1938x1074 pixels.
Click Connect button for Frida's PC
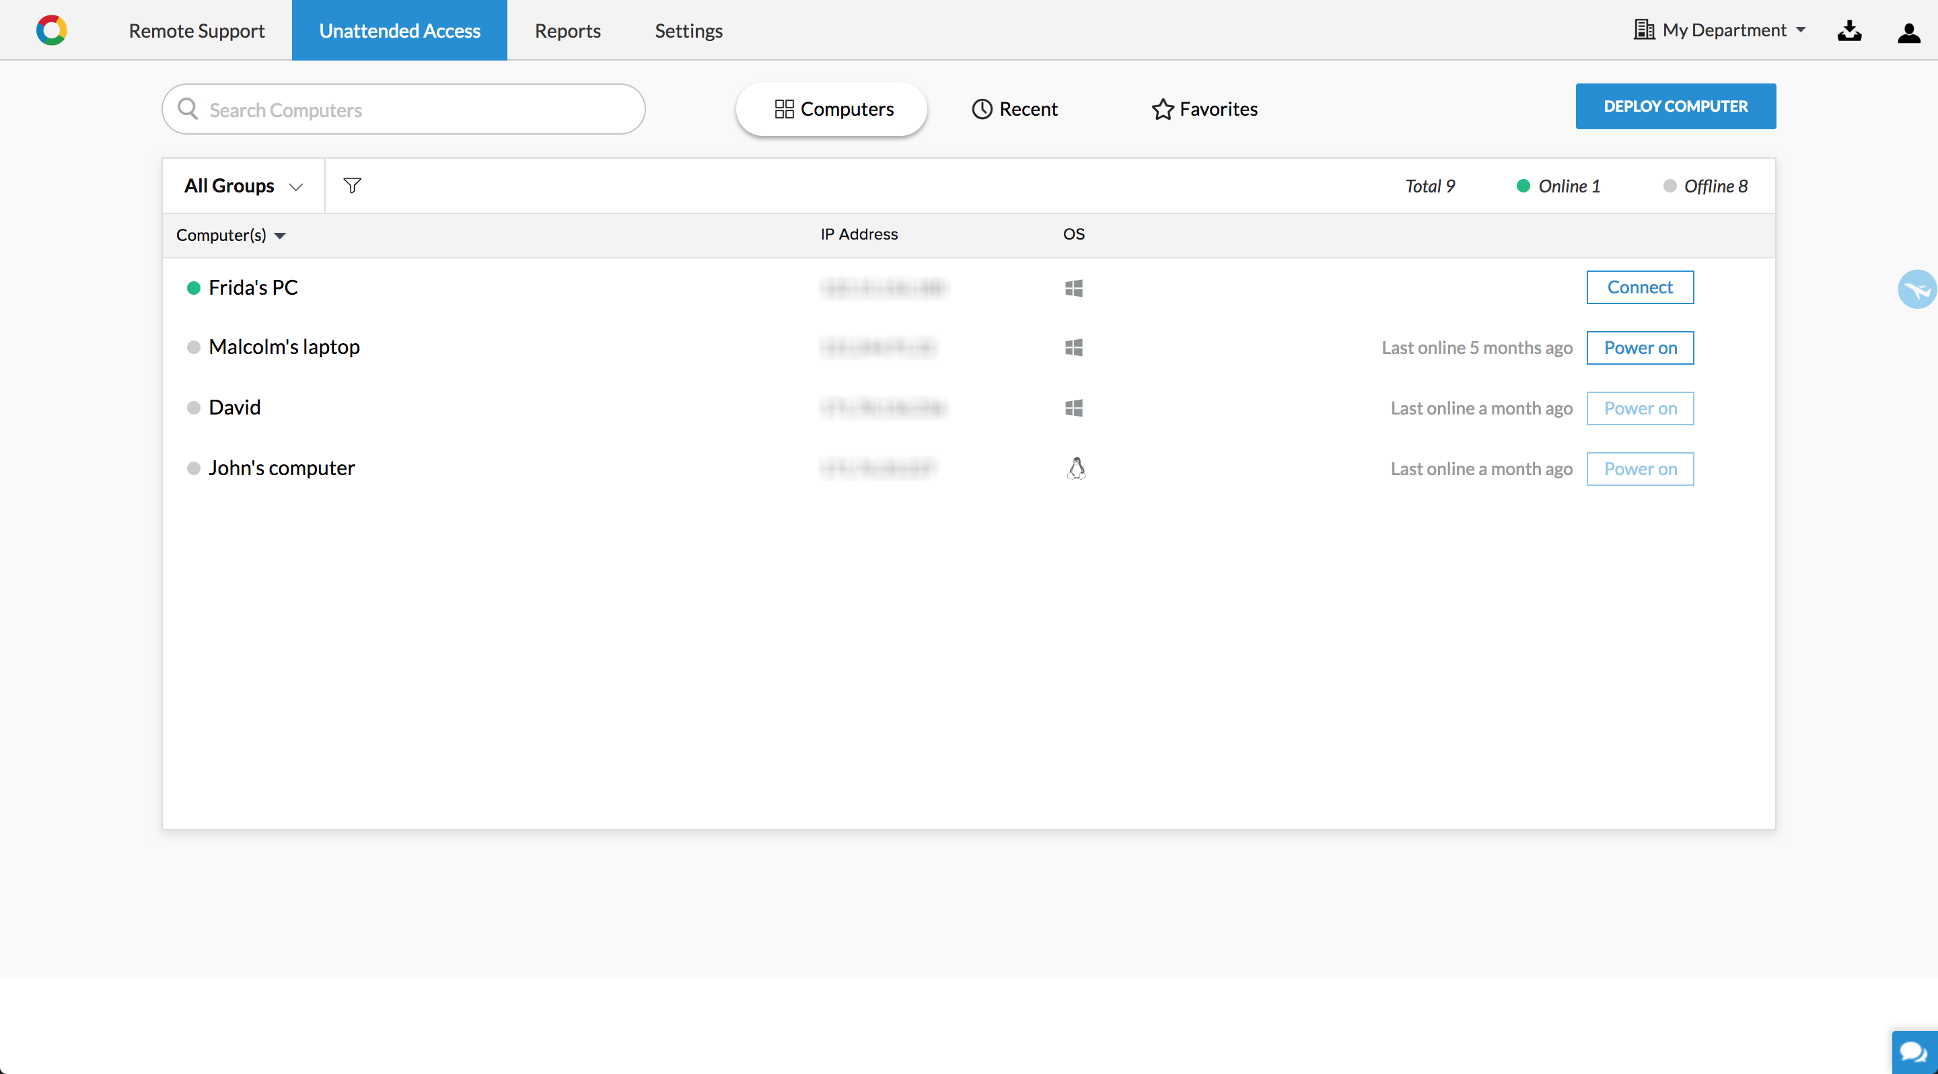pyautogui.click(x=1639, y=286)
